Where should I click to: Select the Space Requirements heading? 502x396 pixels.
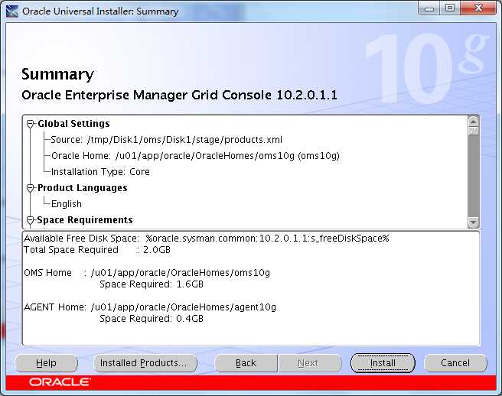[x=85, y=220]
